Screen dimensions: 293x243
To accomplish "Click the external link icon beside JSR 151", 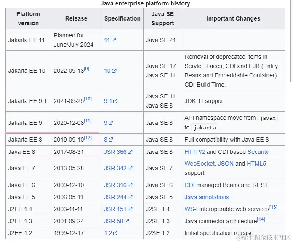I will pyautogui.click(x=130, y=209).
